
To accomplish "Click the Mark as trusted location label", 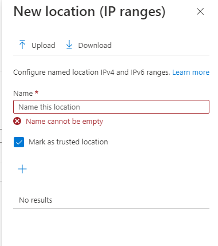I will 68,142.
